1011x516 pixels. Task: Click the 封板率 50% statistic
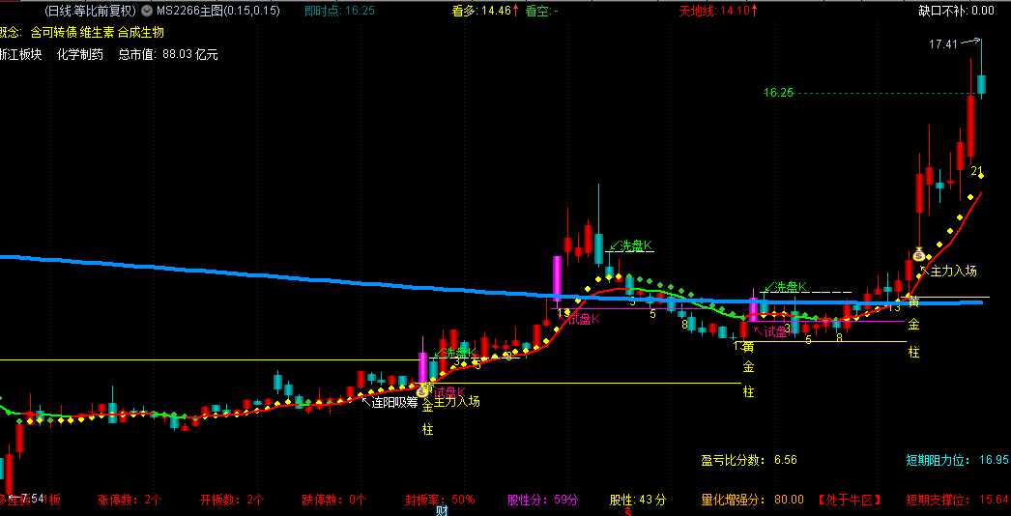pos(440,500)
